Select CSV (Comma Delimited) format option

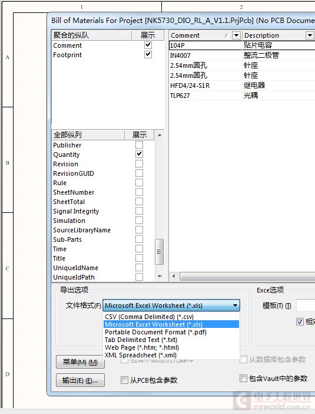(x=171, y=317)
